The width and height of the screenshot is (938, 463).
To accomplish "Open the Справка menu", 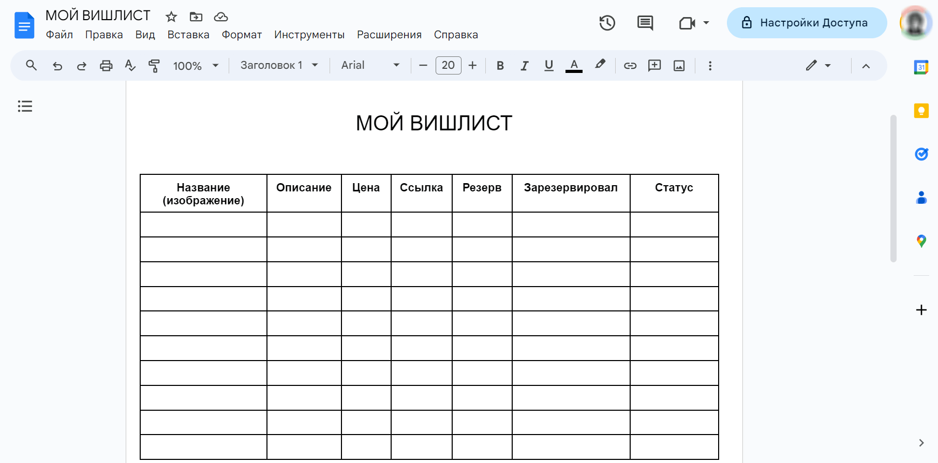I will (x=456, y=35).
